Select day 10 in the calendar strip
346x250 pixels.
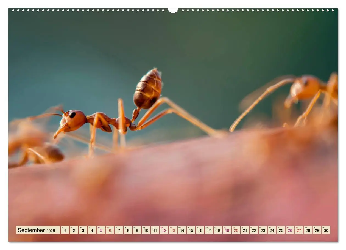point(146,230)
